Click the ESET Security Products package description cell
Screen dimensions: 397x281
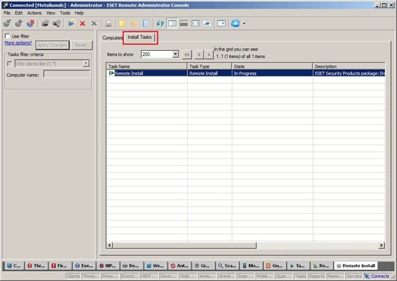tap(349, 73)
